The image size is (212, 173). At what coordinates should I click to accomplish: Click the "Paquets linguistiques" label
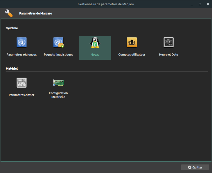pos(58,54)
